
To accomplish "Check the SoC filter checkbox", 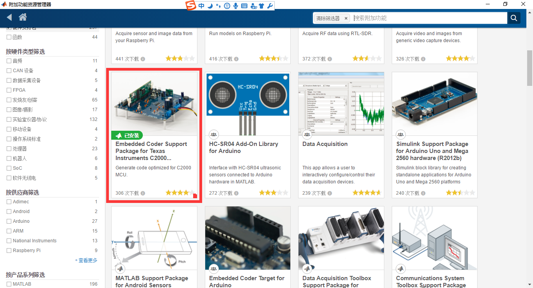I will [x=9, y=169].
